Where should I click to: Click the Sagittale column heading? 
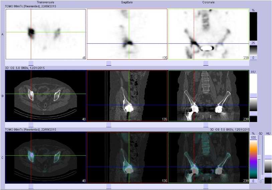click(127, 2)
